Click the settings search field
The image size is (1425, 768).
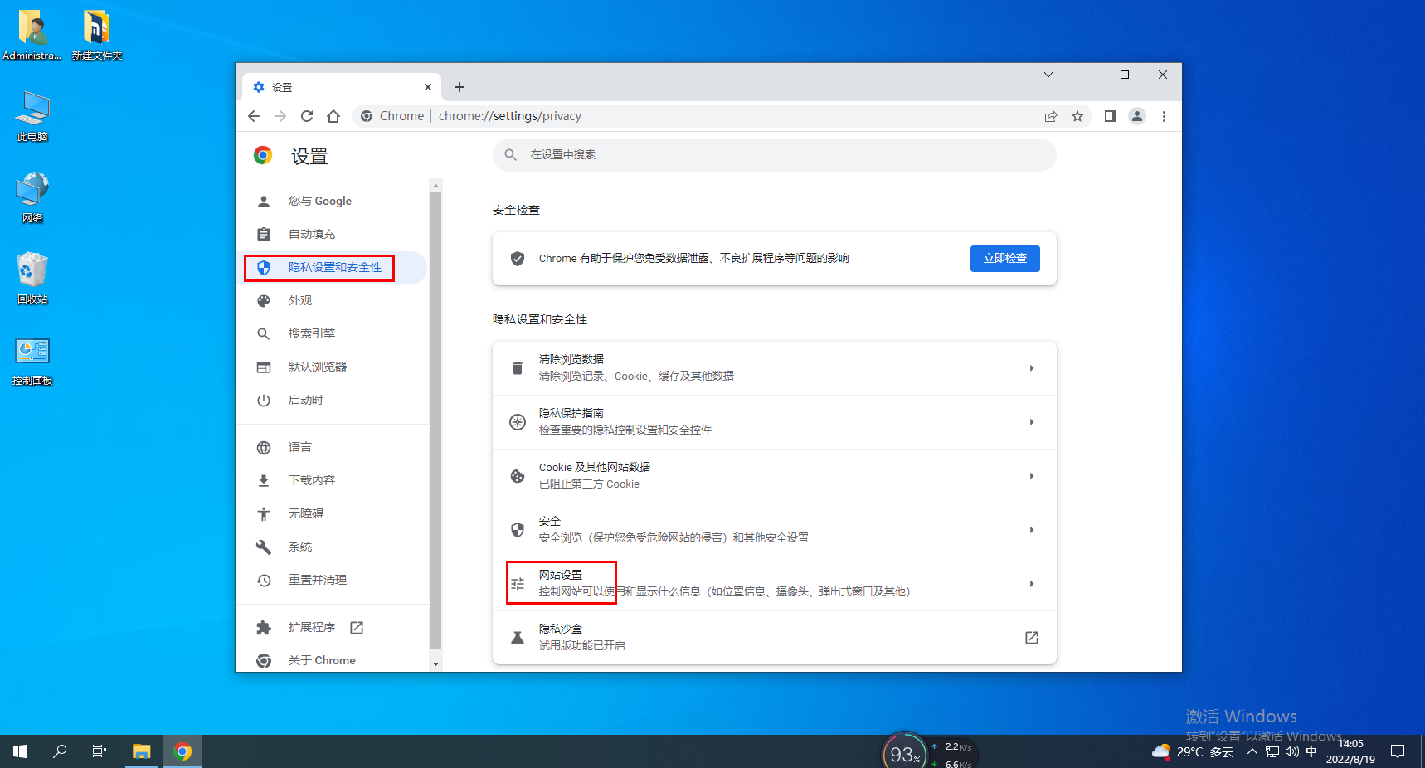coord(774,154)
